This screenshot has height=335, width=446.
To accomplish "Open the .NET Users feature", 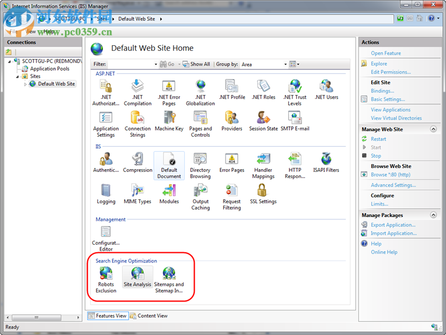I will coord(327,90).
